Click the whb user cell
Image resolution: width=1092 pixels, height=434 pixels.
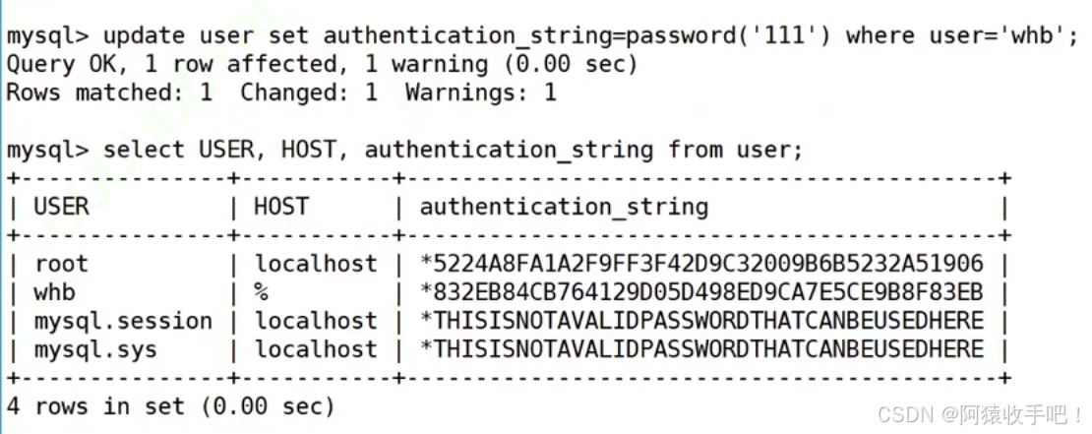pos(54,292)
